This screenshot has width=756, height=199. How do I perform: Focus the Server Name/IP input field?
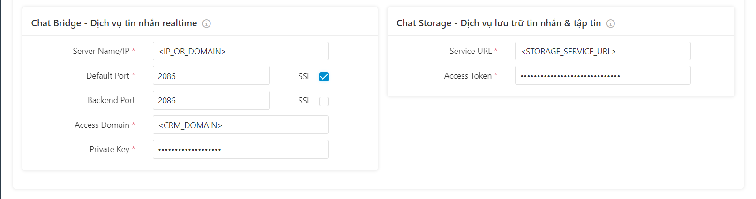point(240,51)
